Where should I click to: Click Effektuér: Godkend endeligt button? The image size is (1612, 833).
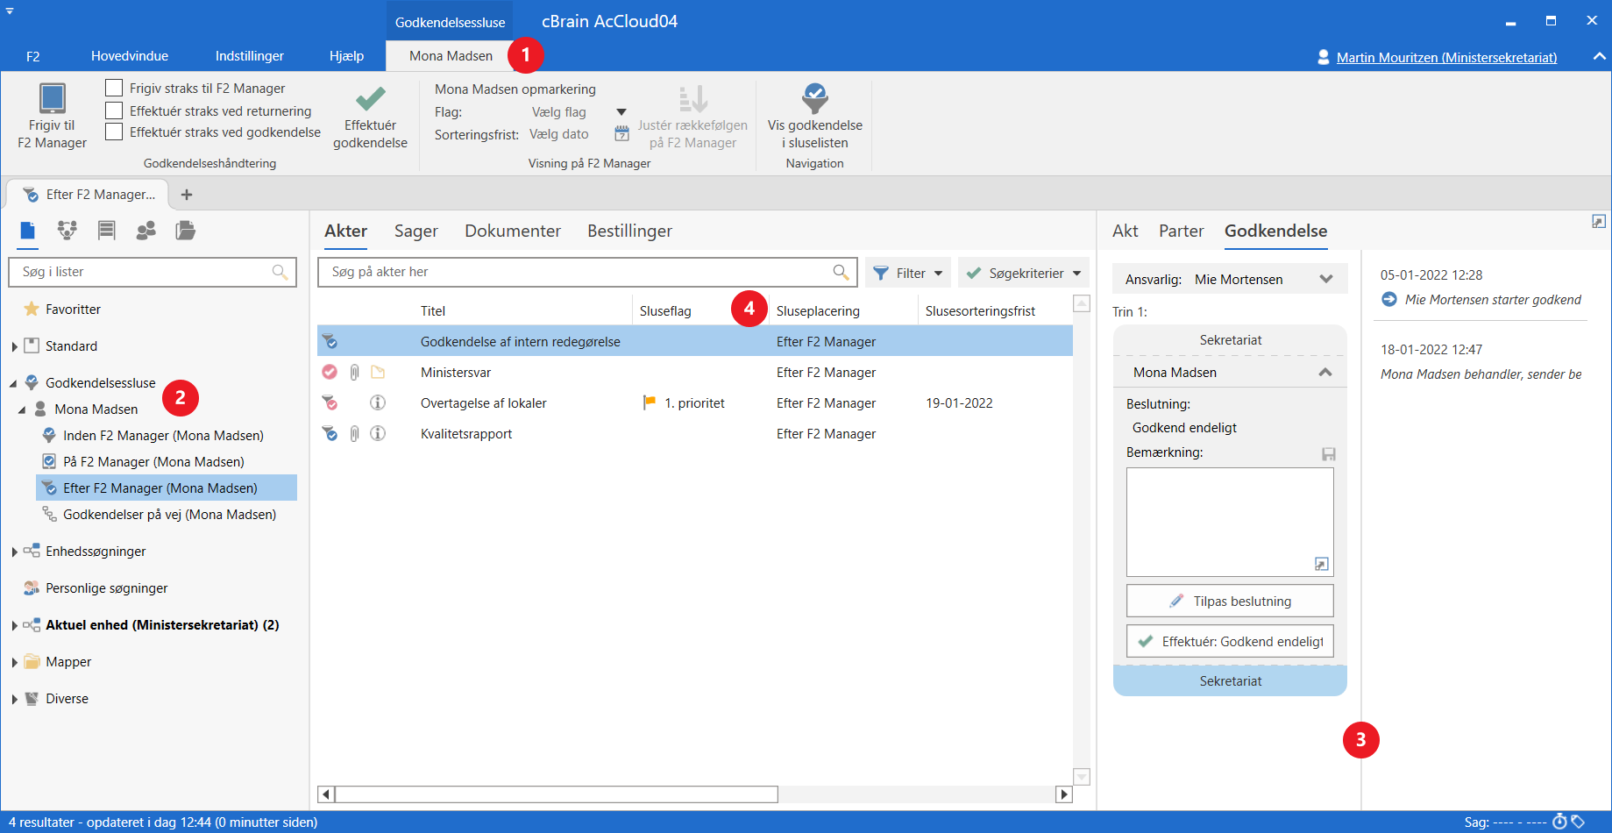point(1230,641)
